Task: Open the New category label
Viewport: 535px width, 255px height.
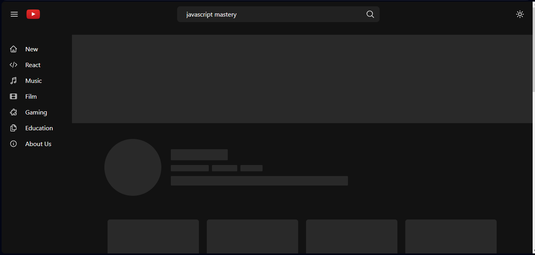Action: [x=32, y=49]
